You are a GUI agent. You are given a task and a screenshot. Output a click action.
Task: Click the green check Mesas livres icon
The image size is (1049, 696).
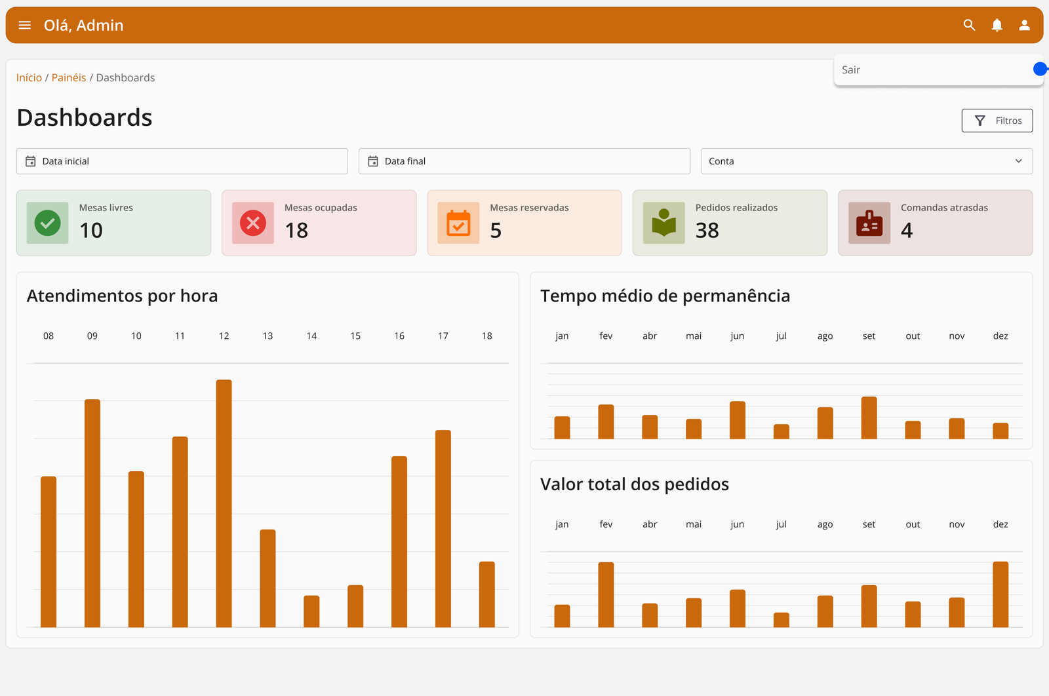tap(48, 223)
